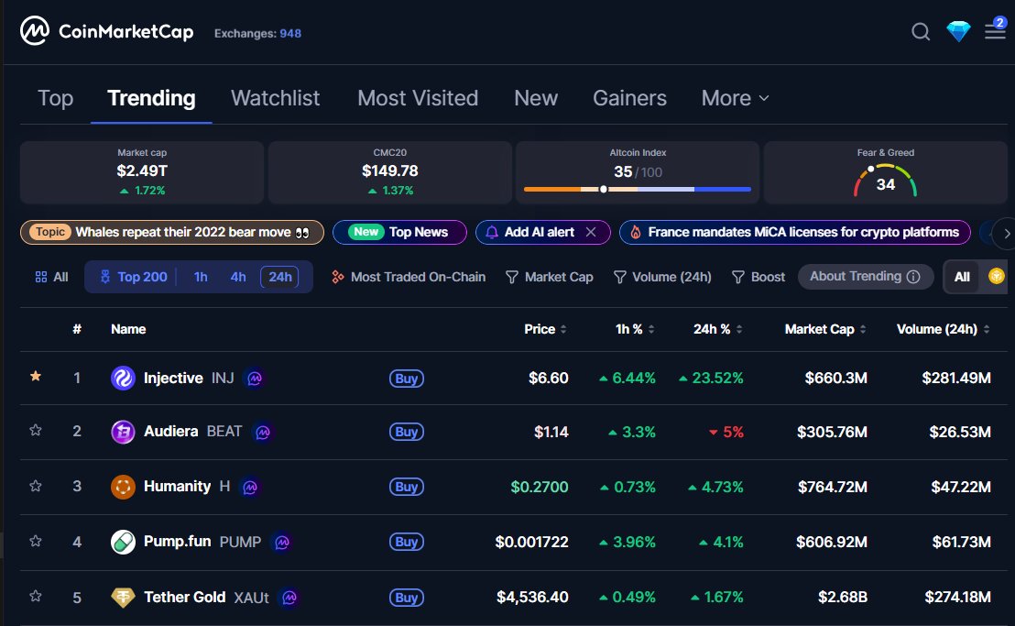Go to the Most Visited tab
Image resolution: width=1015 pixels, height=626 pixels.
(418, 98)
